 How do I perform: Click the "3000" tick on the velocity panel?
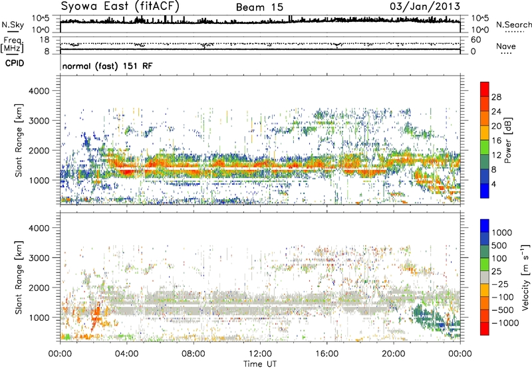coord(39,258)
